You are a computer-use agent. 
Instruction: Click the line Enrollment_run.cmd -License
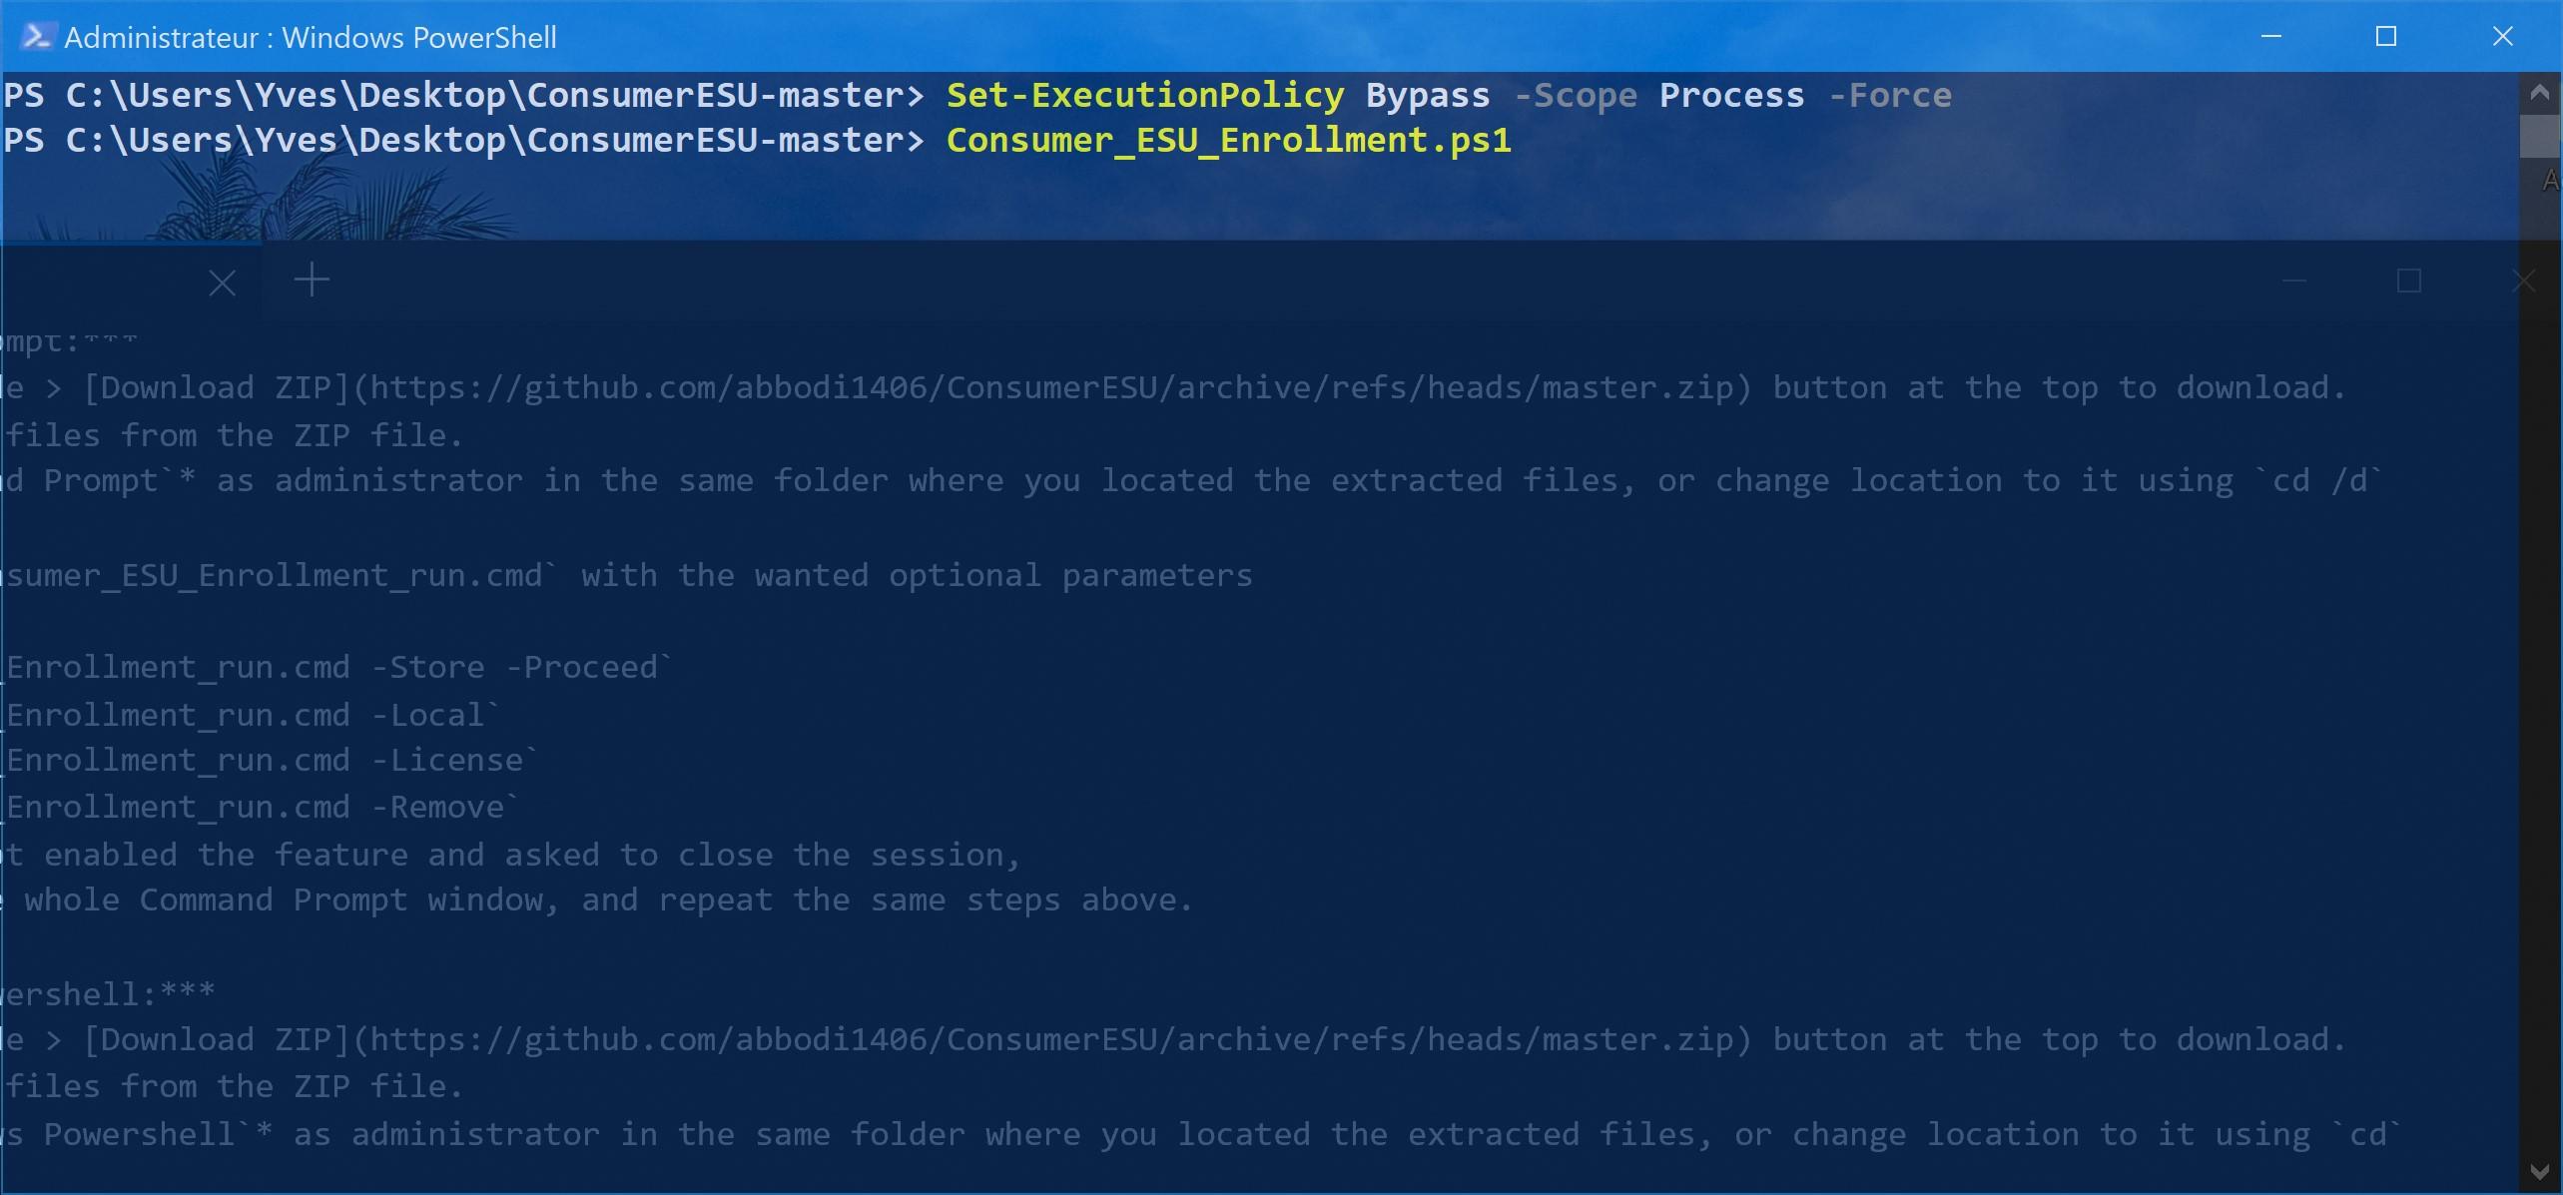pyautogui.click(x=270, y=761)
